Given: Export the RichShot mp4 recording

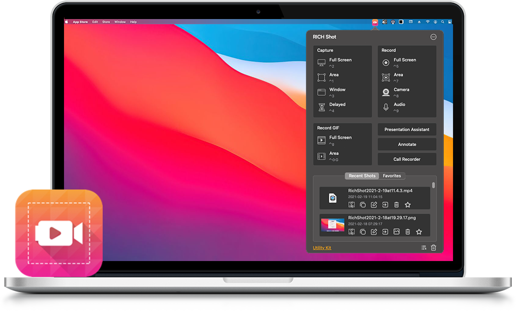Looking at the screenshot, I should click(385, 204).
